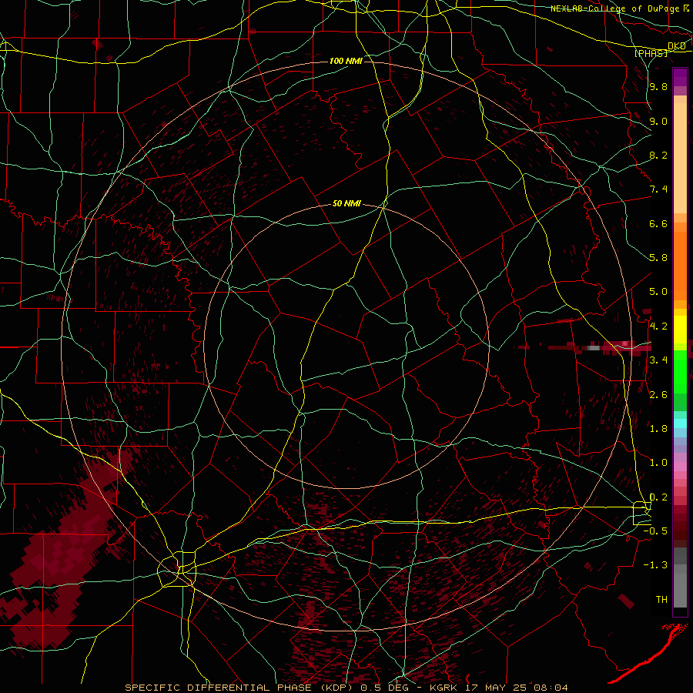Click the DKD product label
Screen dimensions: 693x693
point(677,46)
